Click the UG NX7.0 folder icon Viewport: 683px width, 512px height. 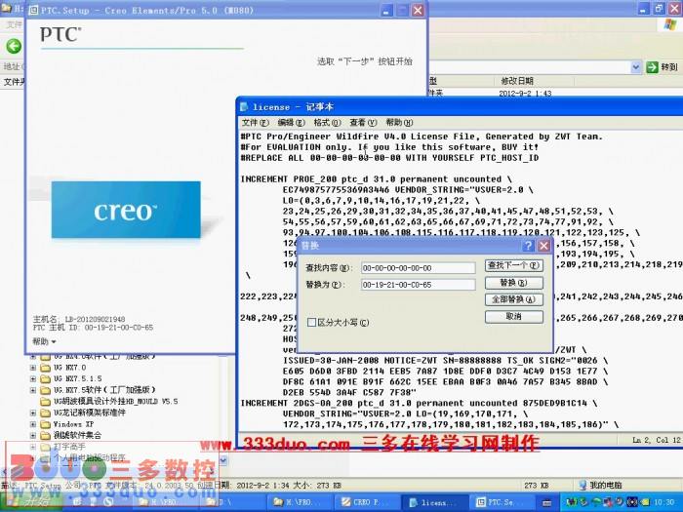click(x=45, y=368)
